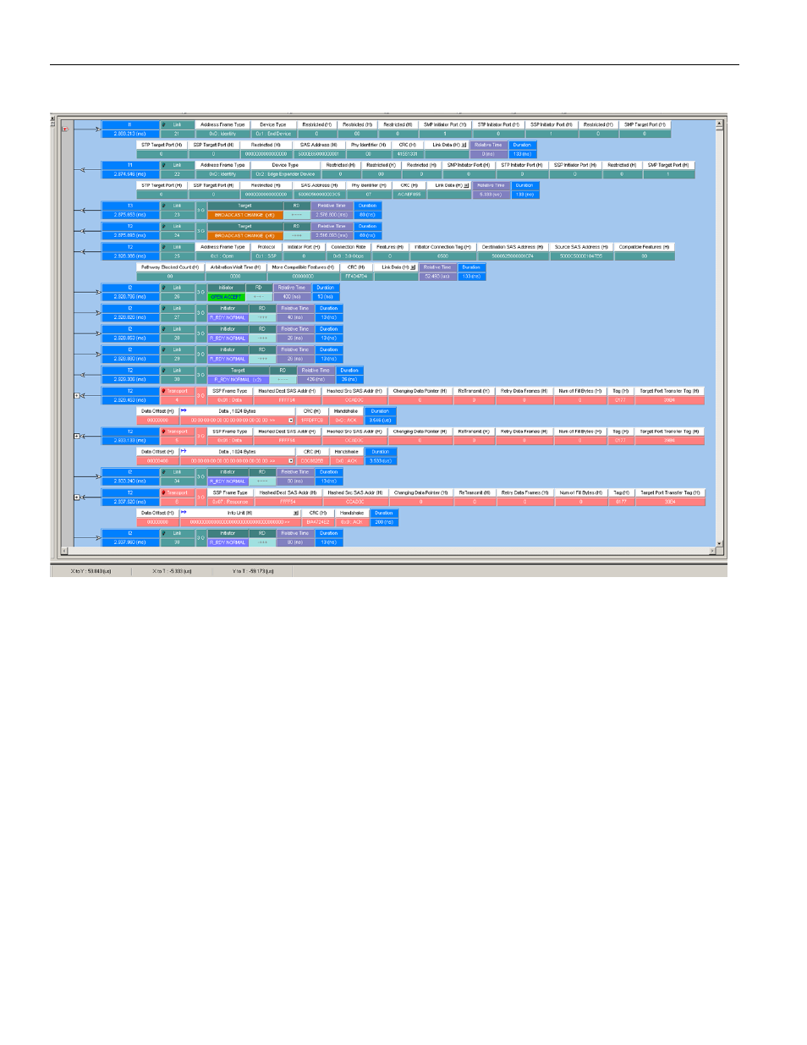This screenshot has width=807, height=1045.
Task: Click the Link packet number 34 cell
Action: [x=177, y=481]
